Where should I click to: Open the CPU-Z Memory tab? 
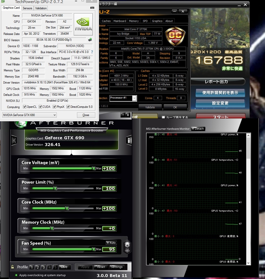134,21
